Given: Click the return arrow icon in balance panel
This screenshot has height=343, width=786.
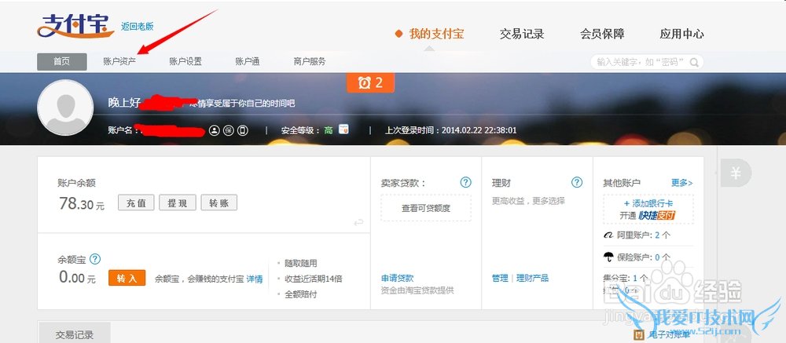Looking at the screenshot, I should [x=358, y=222].
